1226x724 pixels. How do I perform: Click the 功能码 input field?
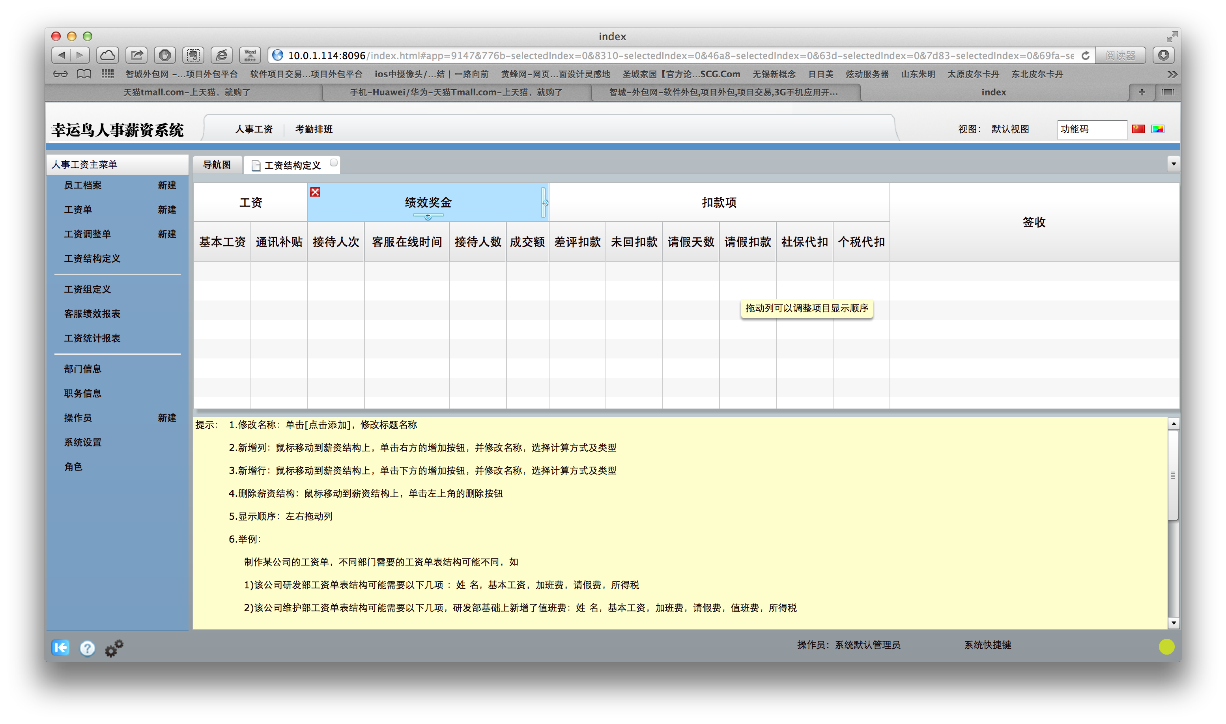coord(1092,129)
